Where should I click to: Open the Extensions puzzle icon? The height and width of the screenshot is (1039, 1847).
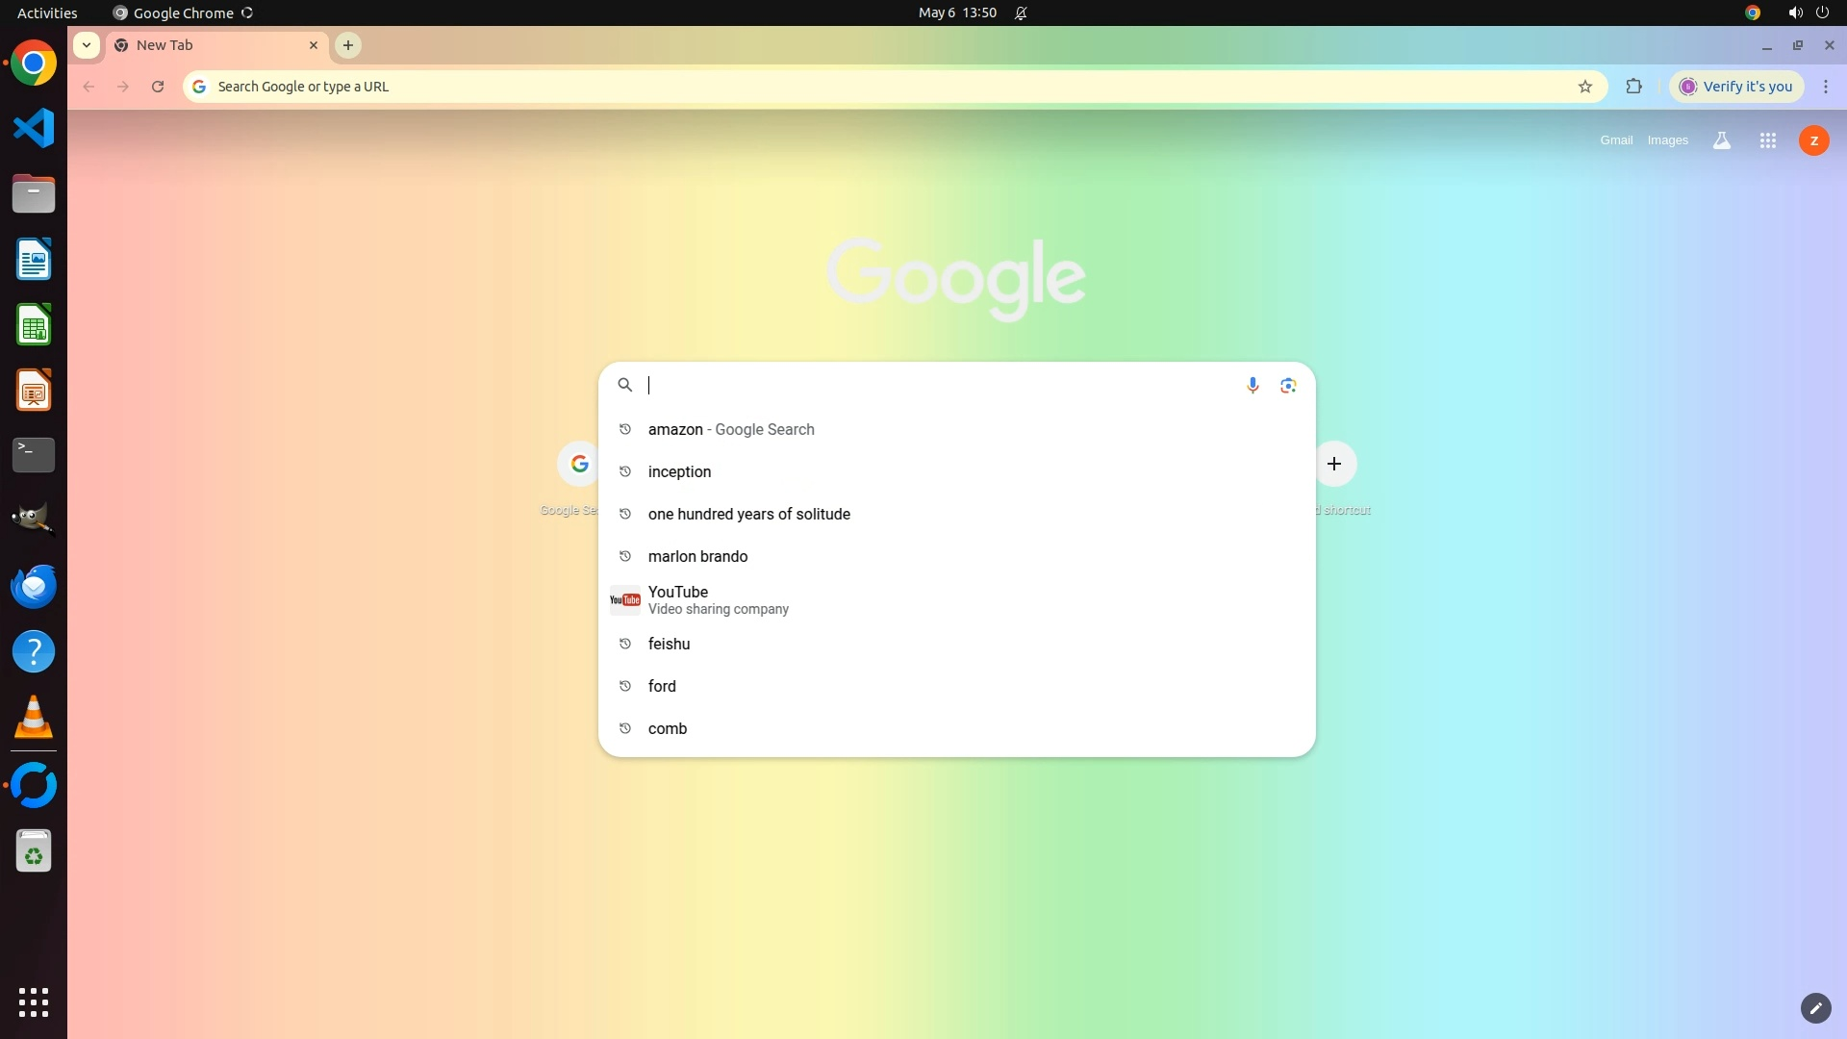(1633, 87)
